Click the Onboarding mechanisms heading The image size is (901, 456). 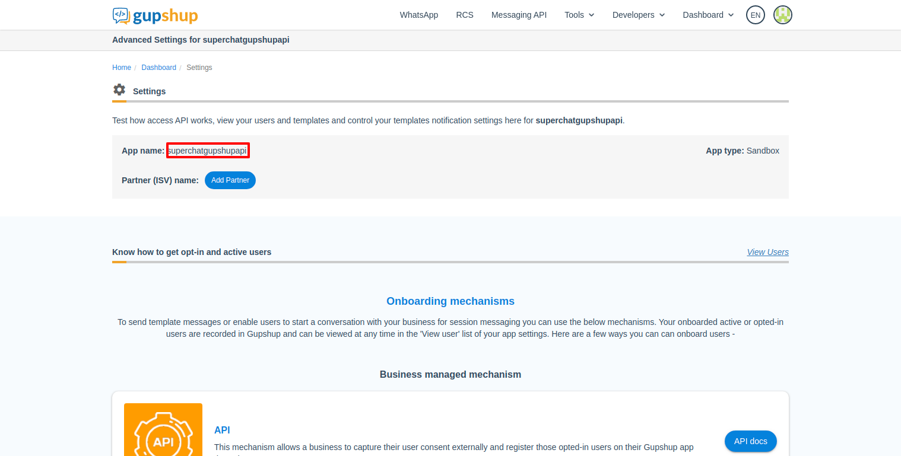tap(451, 301)
